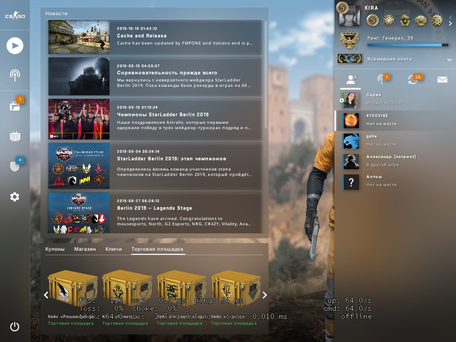This screenshot has width=456, height=342.
Task: Click the rank XP progress bar
Action: tap(408, 45)
